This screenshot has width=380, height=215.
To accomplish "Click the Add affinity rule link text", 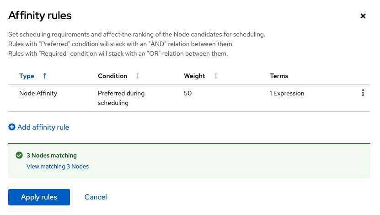I will (x=43, y=127).
